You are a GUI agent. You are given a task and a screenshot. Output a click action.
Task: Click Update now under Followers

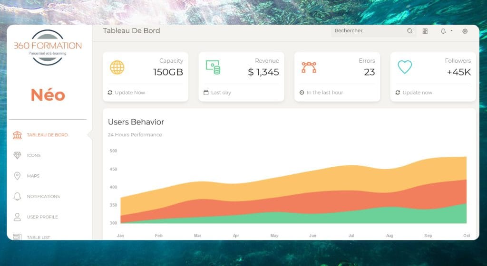417,93
